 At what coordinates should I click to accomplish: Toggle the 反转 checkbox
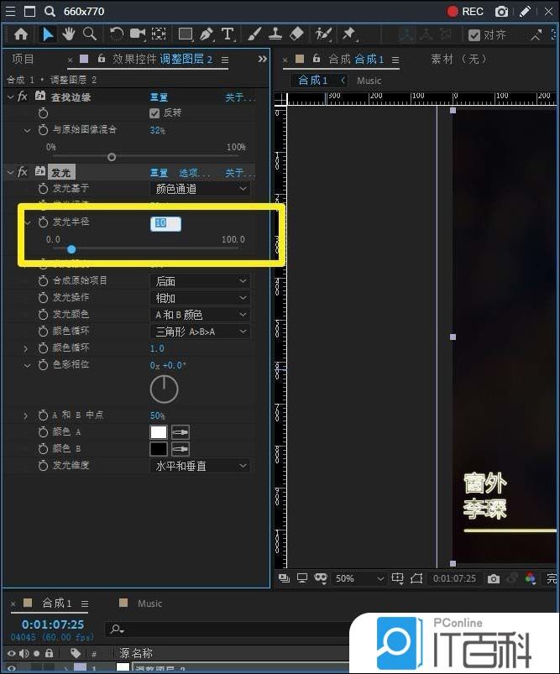(154, 113)
